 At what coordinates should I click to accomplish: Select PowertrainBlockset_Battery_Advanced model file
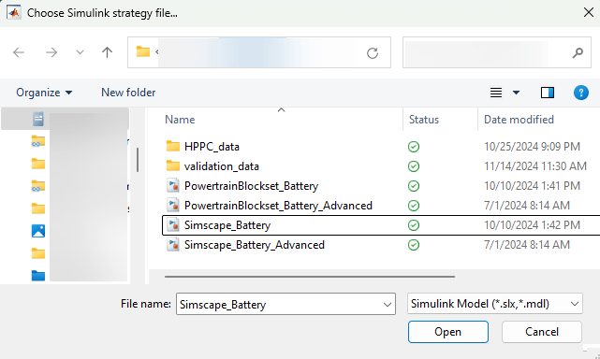[278, 206]
